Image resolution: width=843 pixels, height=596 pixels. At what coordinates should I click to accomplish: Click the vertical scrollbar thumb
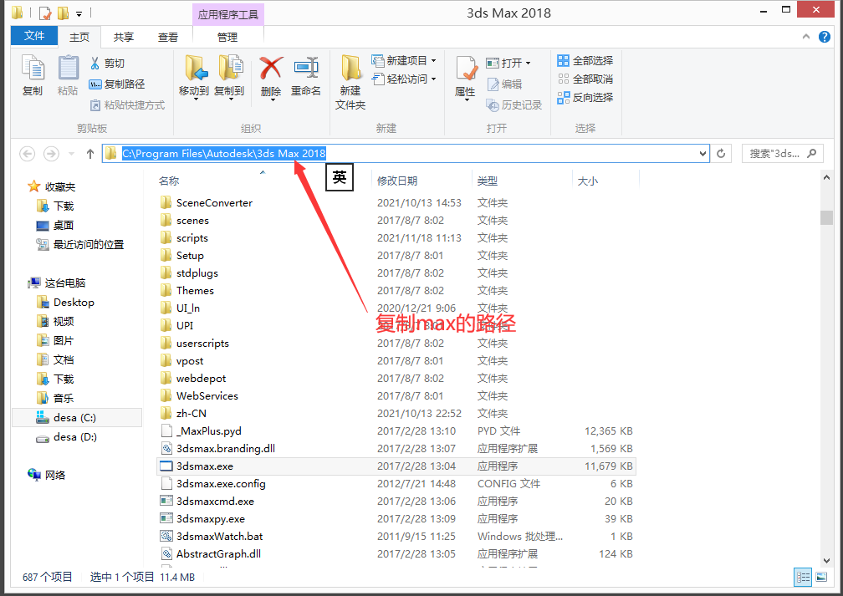pos(826,217)
